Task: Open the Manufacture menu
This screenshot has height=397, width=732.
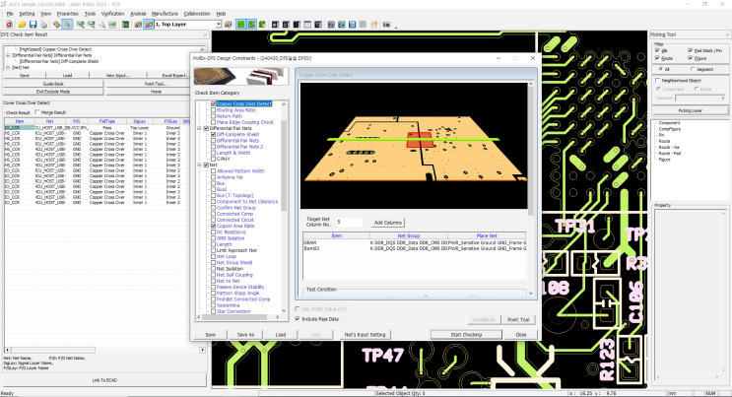Action: coord(165,14)
